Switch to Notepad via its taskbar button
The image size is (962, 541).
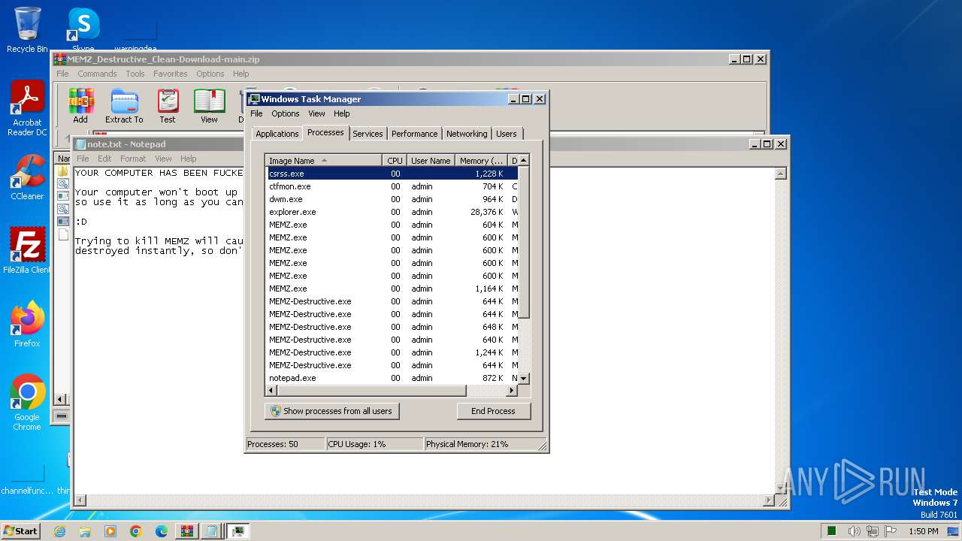click(x=212, y=531)
